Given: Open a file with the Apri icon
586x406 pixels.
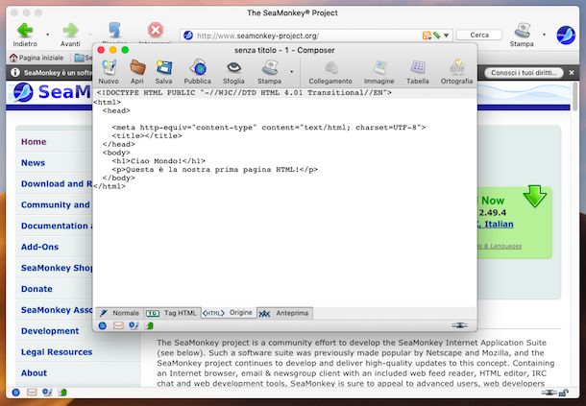Looking at the screenshot, I should tap(137, 67).
